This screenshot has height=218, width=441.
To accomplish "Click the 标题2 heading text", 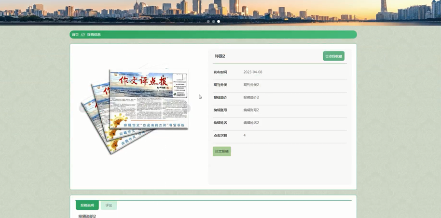I will (x=220, y=56).
